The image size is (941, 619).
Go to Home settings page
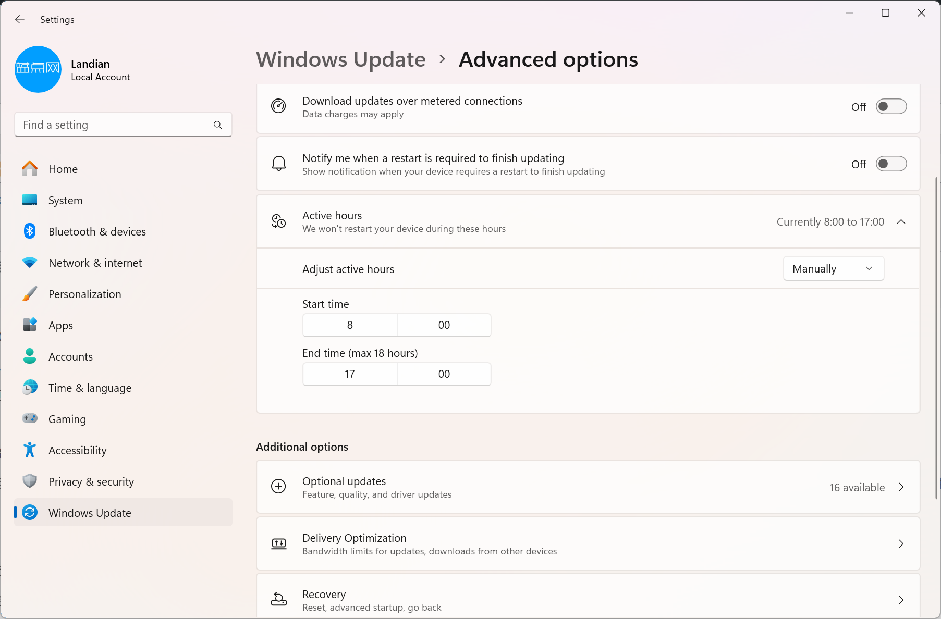tap(123, 169)
